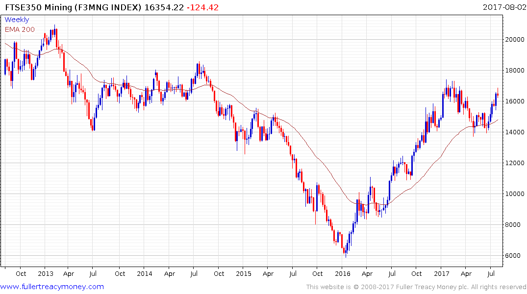Click the 18000 price axis label

pos(515,71)
